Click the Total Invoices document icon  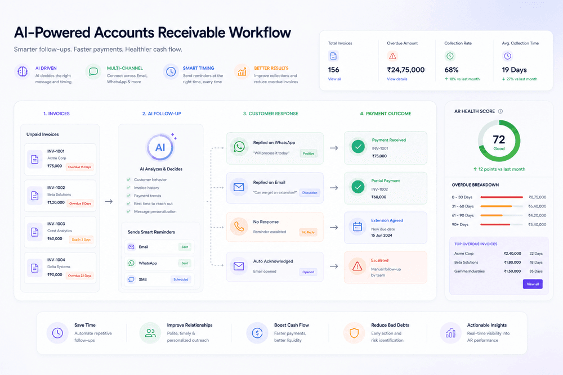click(333, 56)
